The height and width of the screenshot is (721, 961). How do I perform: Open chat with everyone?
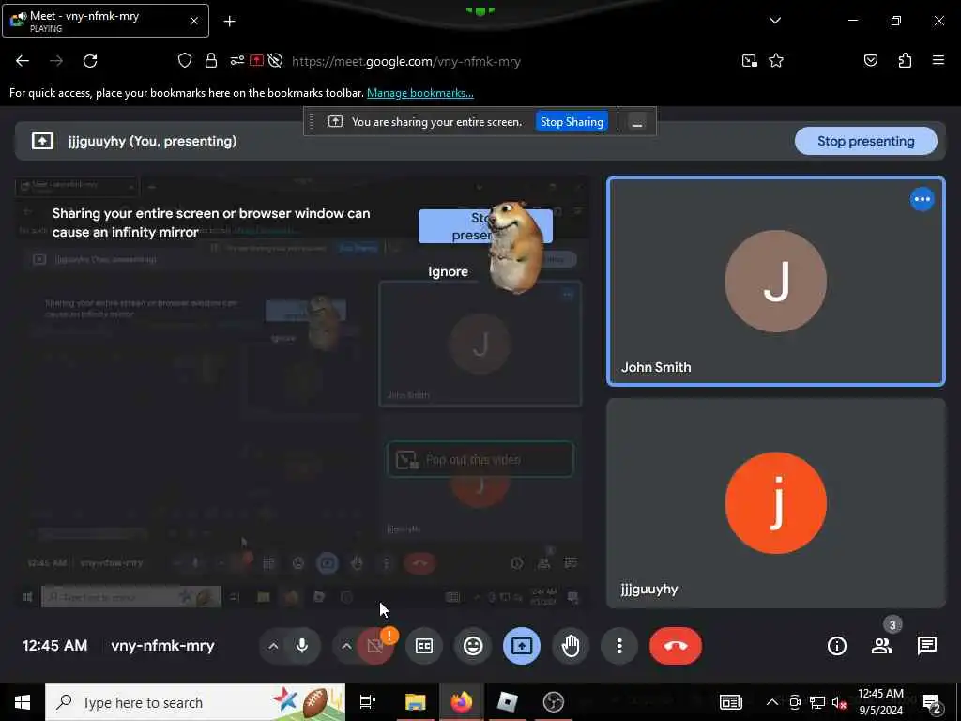(926, 646)
